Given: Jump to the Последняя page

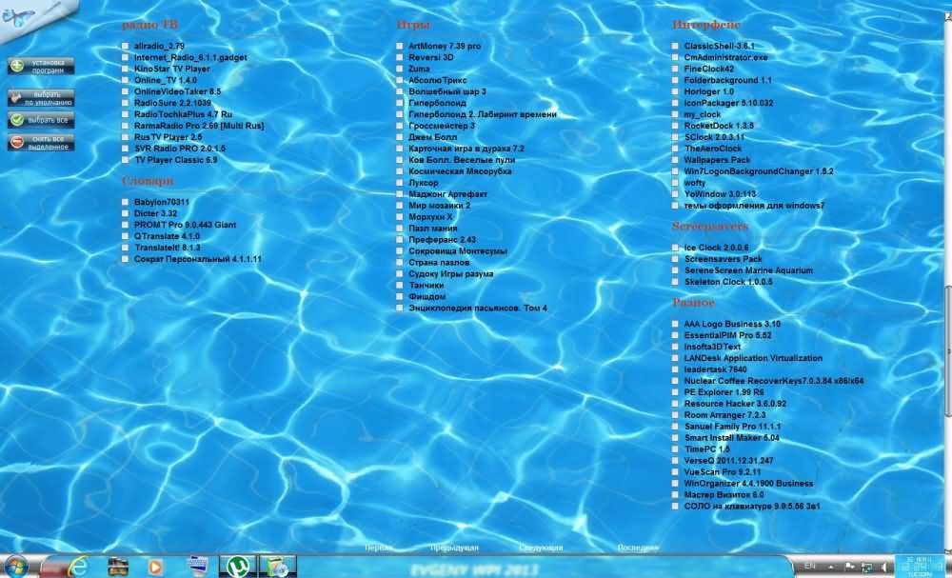Looking at the screenshot, I should click(637, 548).
